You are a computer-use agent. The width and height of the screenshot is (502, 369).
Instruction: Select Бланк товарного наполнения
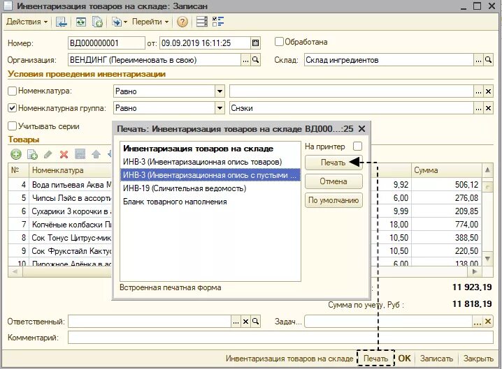pos(210,202)
